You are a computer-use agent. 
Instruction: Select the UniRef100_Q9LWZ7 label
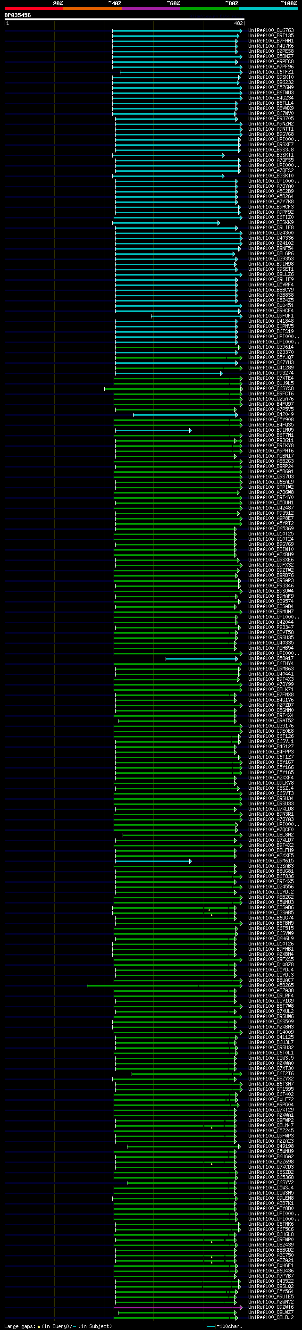(271, 1313)
